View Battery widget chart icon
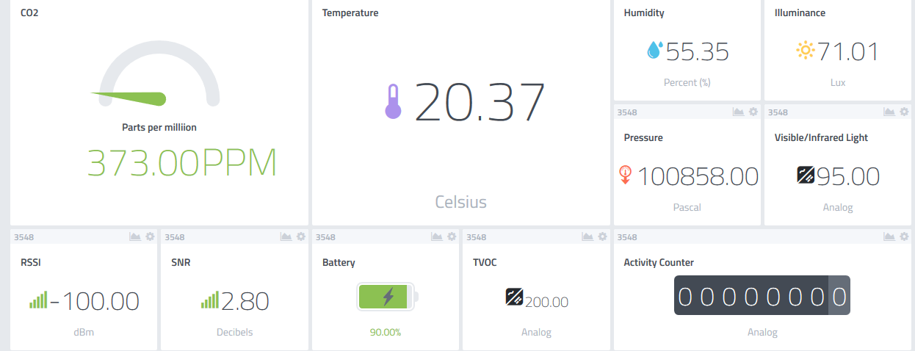This screenshot has height=351, width=915. [x=436, y=236]
